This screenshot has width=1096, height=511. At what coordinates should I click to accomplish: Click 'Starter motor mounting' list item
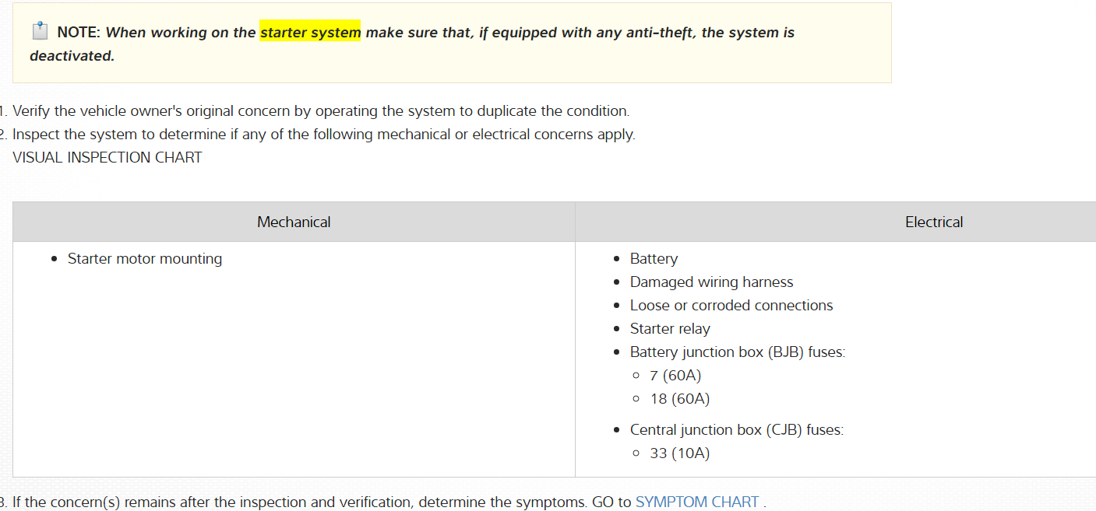[x=145, y=259]
